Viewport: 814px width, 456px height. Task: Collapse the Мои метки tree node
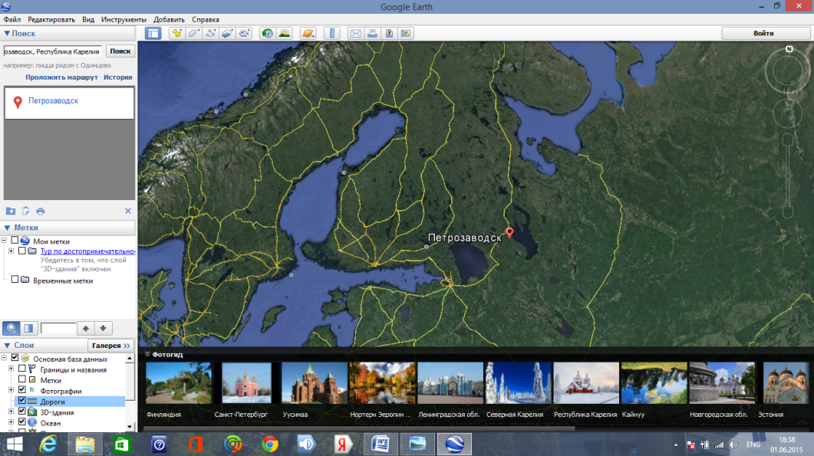[x=4, y=241]
